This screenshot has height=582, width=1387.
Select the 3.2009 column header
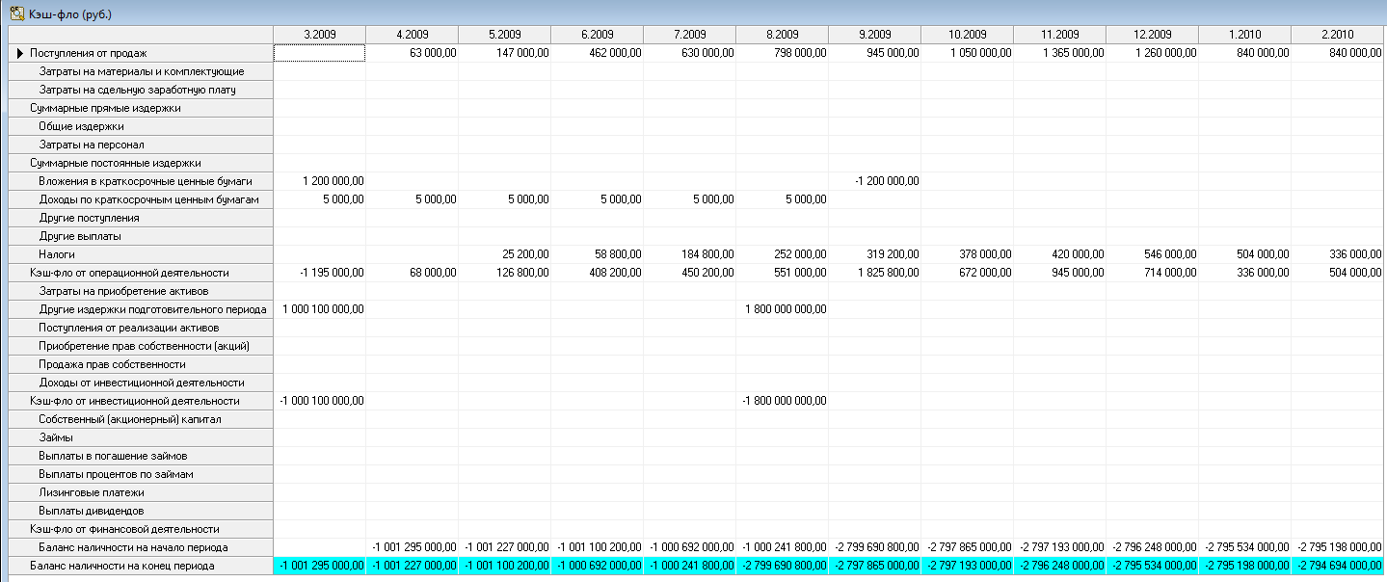(x=319, y=35)
